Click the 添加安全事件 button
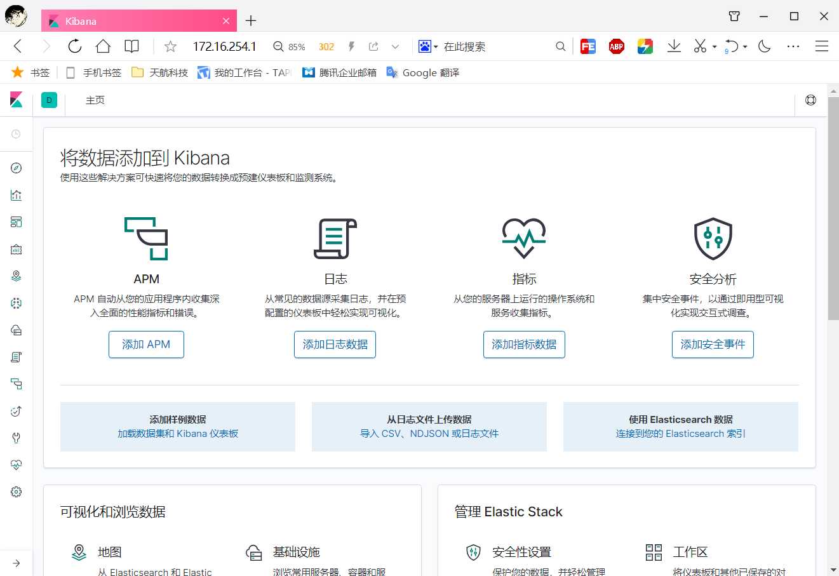Viewport: 839px width, 576px height. pyautogui.click(x=713, y=344)
